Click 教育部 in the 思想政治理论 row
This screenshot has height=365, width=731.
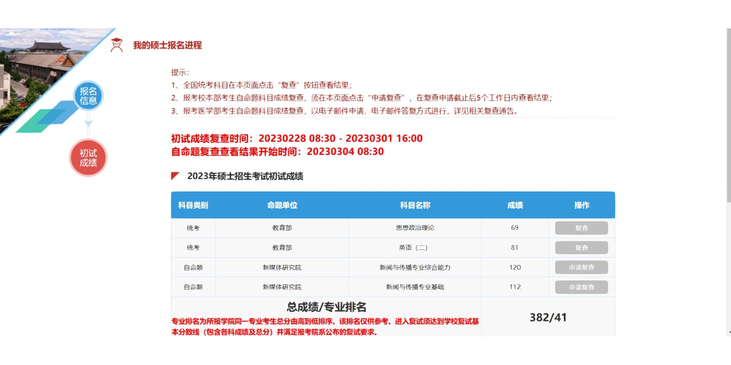[x=282, y=228]
